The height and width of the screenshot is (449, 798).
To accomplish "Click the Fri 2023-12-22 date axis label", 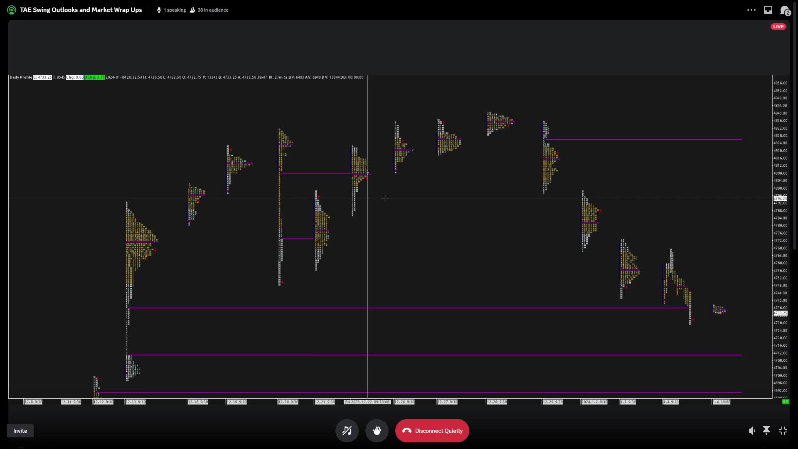I will (x=367, y=402).
